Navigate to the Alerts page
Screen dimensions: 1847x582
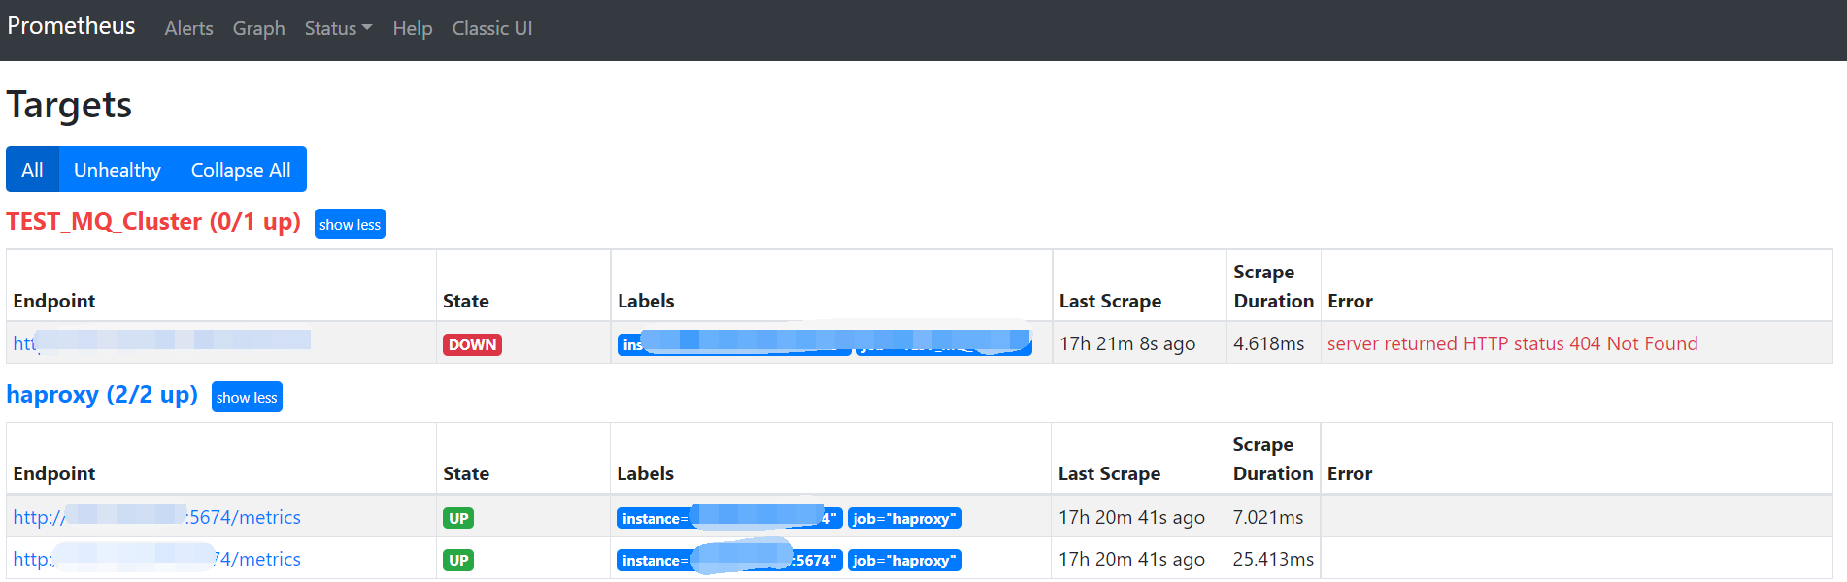point(188,28)
